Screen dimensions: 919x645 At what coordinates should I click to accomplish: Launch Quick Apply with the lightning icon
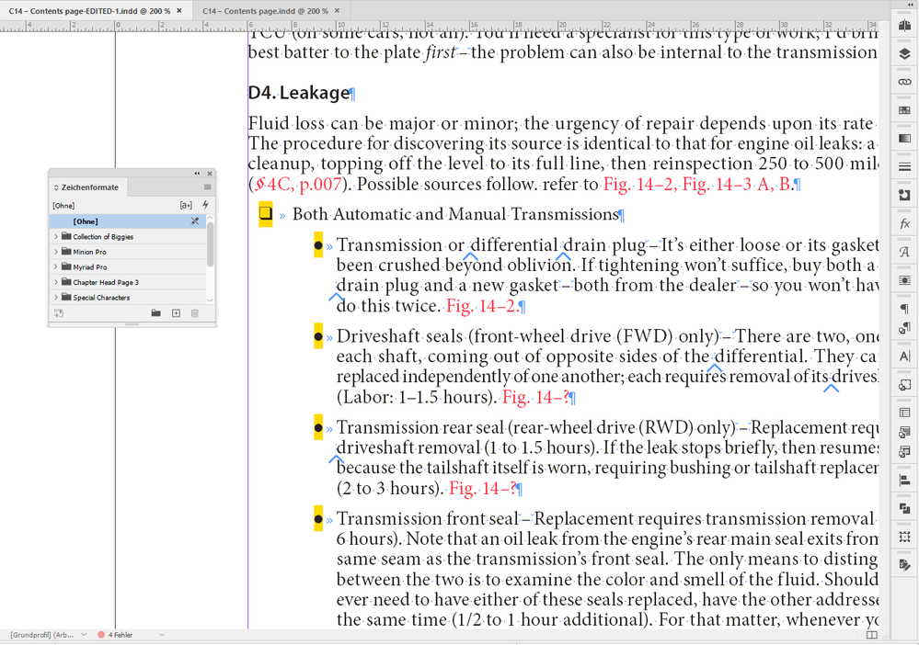point(206,204)
